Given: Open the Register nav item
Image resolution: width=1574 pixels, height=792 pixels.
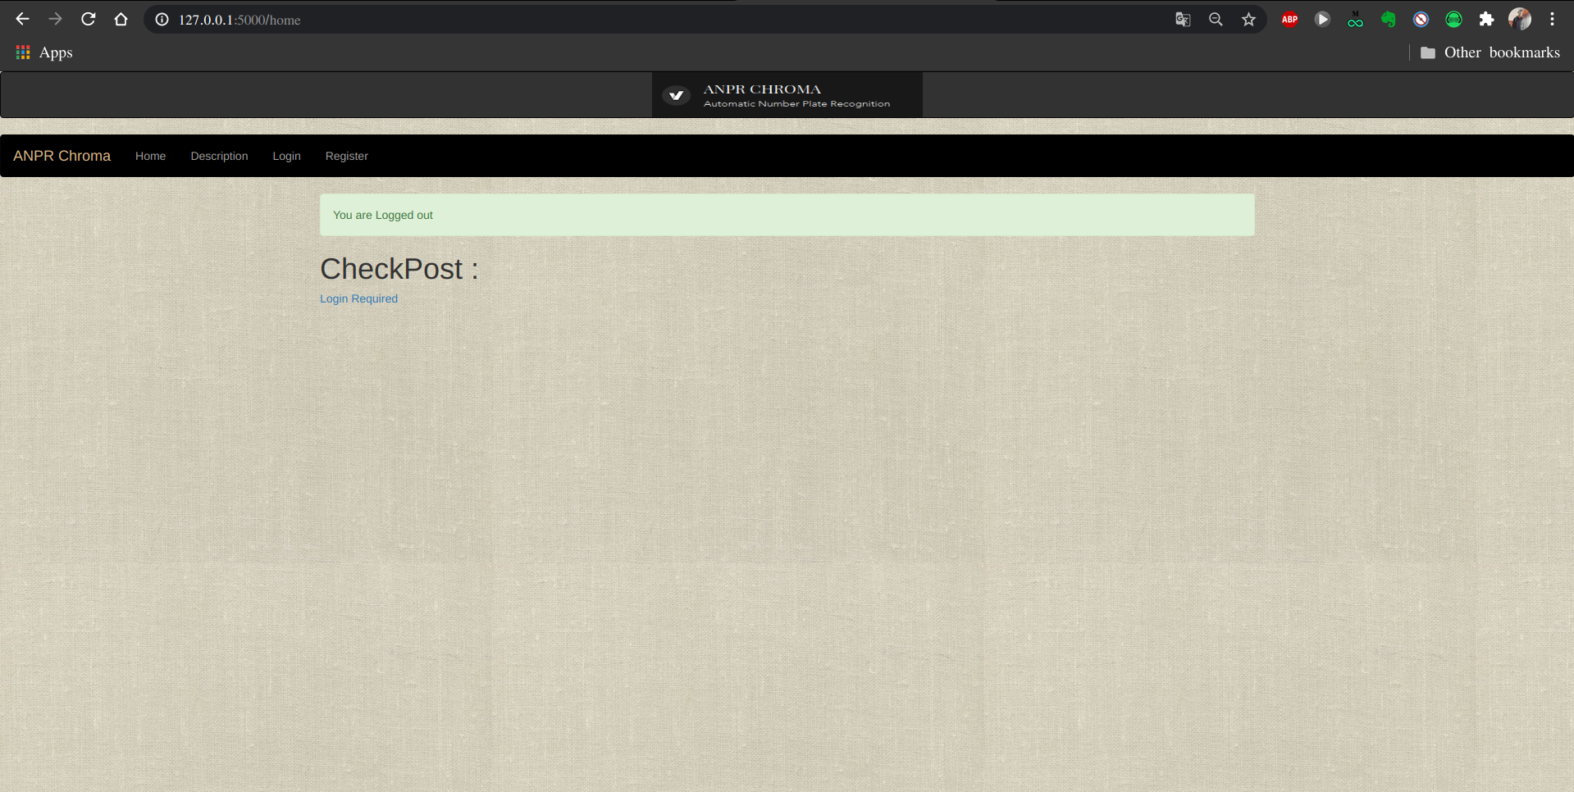Looking at the screenshot, I should coord(346,156).
